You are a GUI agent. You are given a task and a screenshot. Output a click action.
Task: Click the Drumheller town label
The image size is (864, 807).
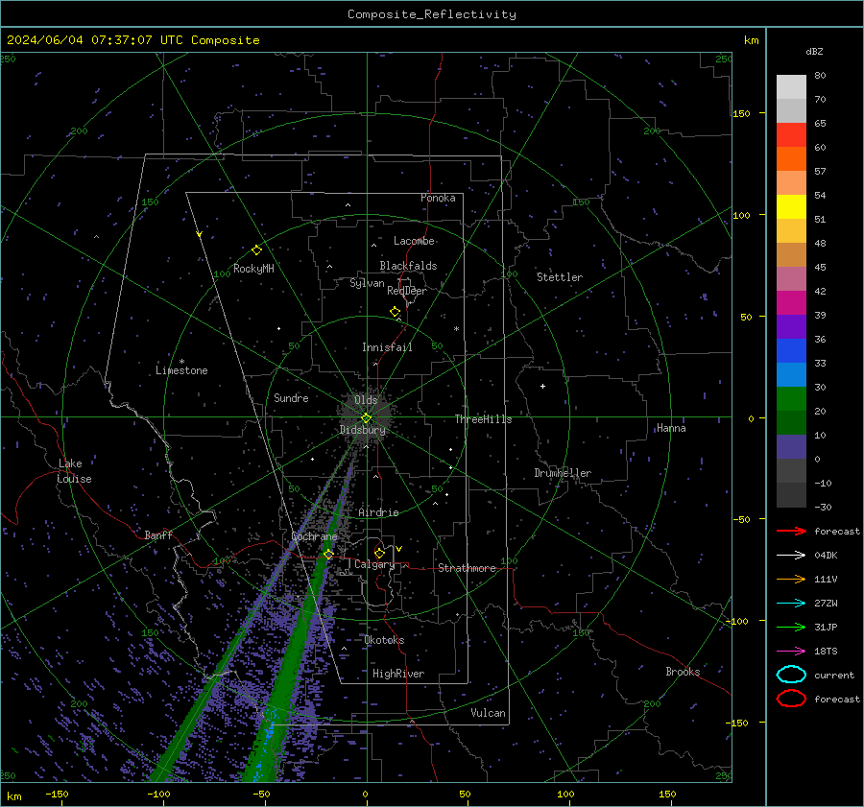tap(563, 473)
